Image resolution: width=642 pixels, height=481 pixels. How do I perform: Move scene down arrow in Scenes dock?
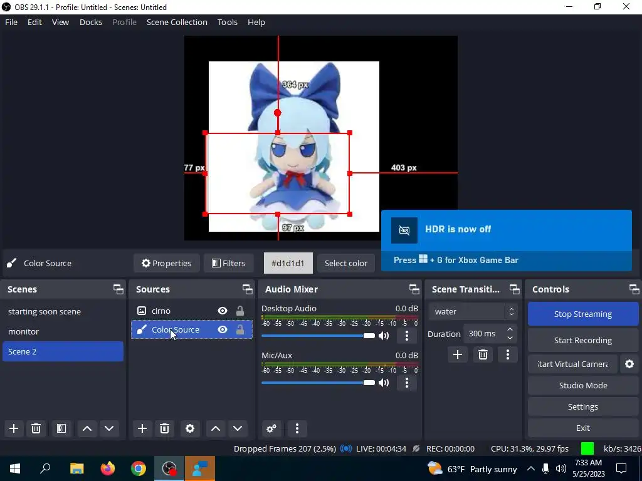(x=109, y=428)
